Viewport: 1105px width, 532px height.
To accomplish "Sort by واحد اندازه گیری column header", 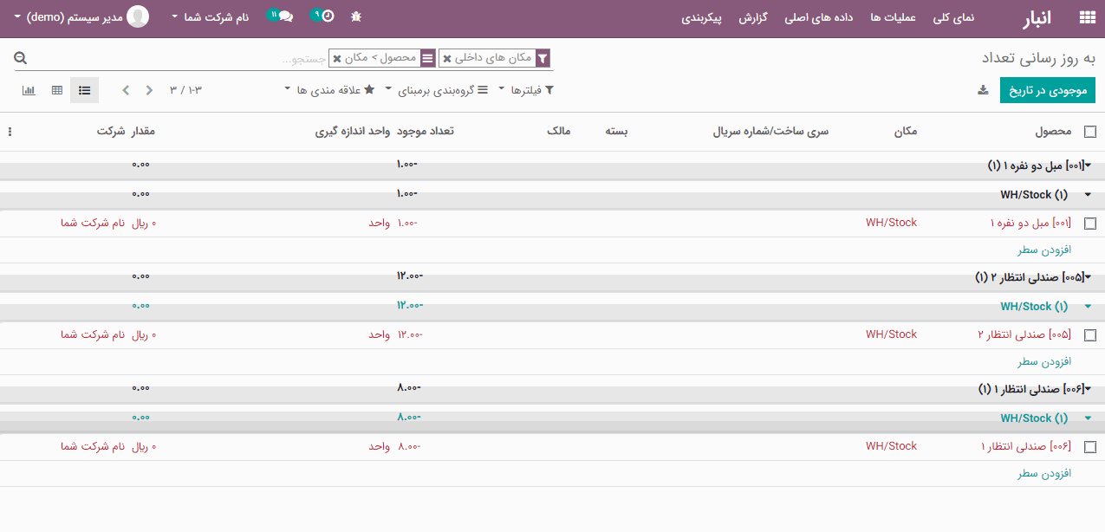I will (x=354, y=132).
